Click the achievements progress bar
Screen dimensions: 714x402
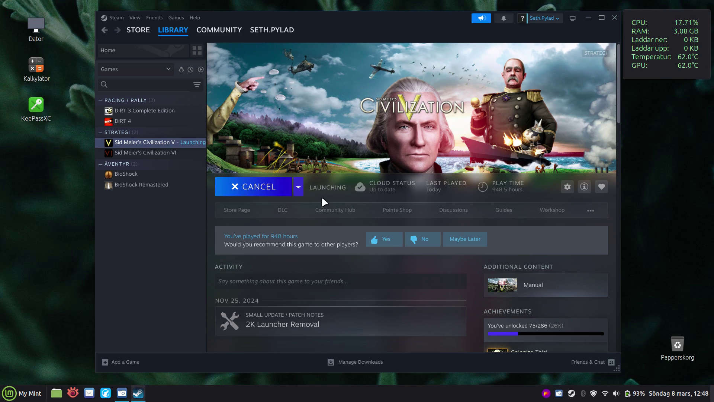[546, 334]
